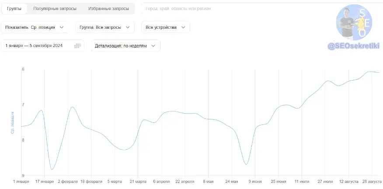Click the 17 января axis label
This screenshot has width=383, height=189.
coord(44,182)
